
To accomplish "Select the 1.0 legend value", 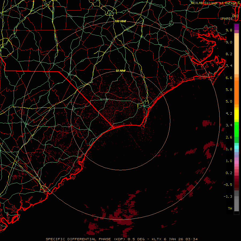I will click(229, 161).
